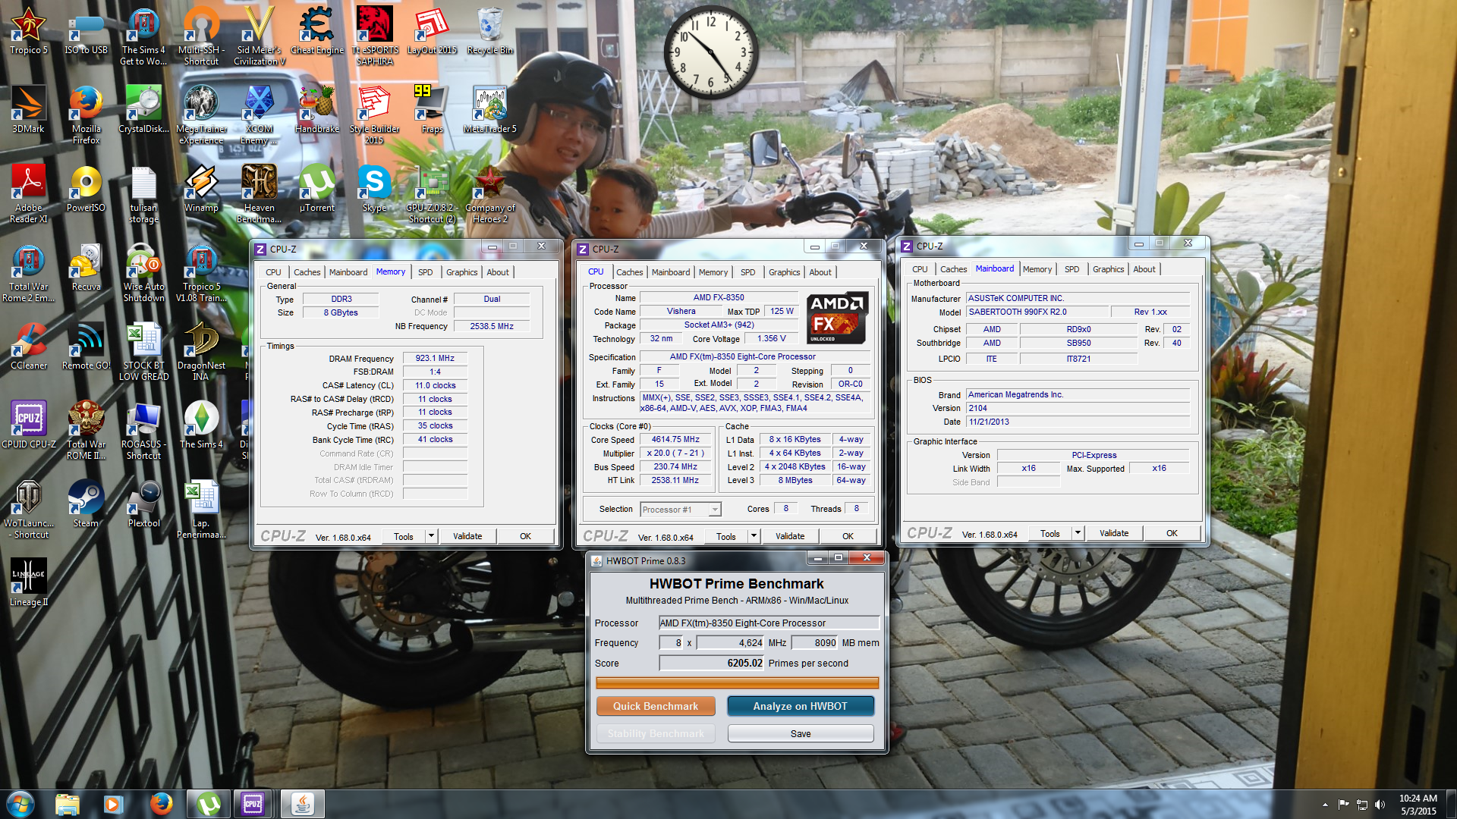
Task: Select the CPU tab in the Mainboard CPU-Z window
Action: click(920, 269)
